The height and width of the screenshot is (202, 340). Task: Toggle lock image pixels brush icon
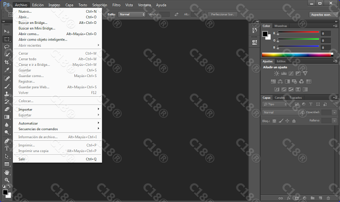[281, 121]
